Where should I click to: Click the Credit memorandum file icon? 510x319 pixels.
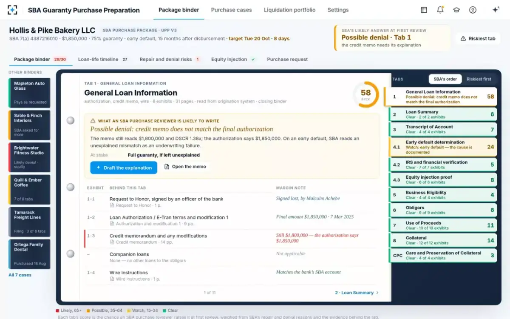coord(112,242)
